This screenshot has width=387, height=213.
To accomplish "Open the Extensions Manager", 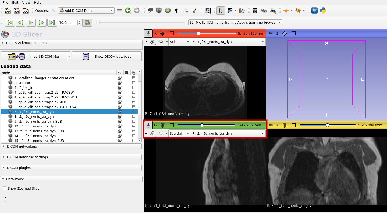I will click(x=314, y=11).
